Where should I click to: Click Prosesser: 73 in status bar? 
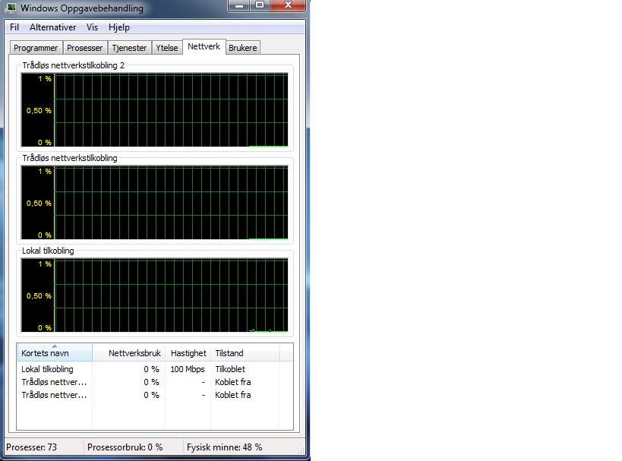(32, 447)
